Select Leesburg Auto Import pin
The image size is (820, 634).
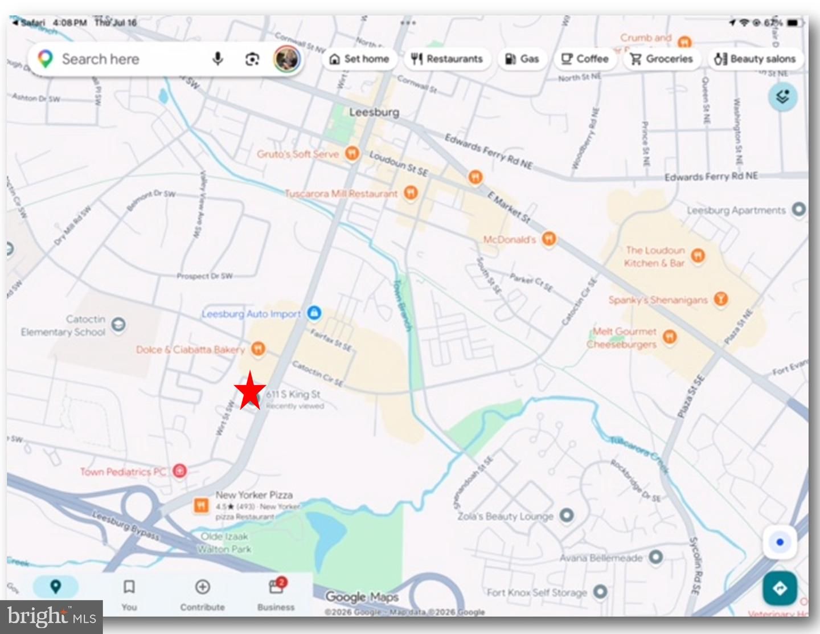pyautogui.click(x=314, y=313)
